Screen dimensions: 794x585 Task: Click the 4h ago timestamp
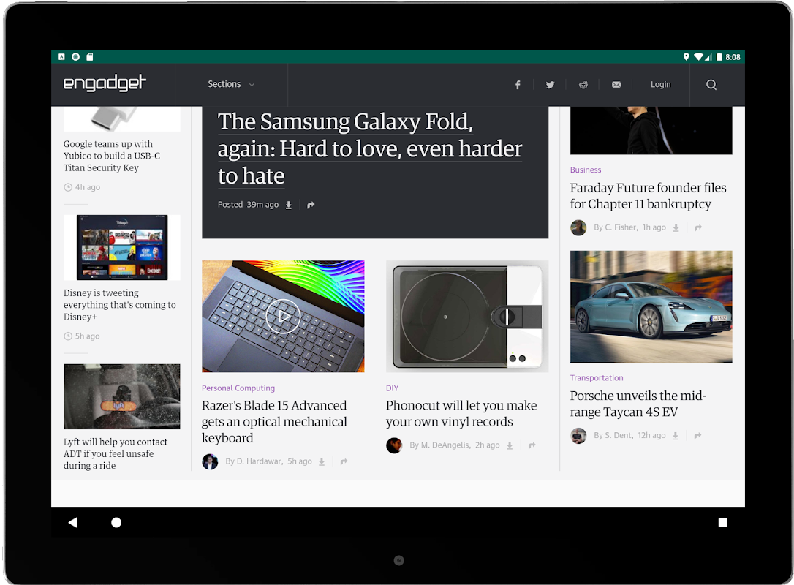88,187
